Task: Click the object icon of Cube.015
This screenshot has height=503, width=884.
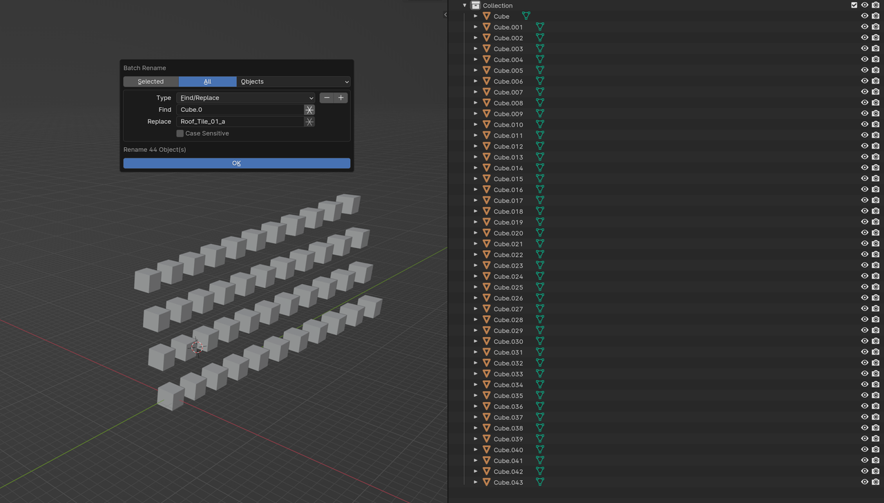Action: pyautogui.click(x=486, y=179)
